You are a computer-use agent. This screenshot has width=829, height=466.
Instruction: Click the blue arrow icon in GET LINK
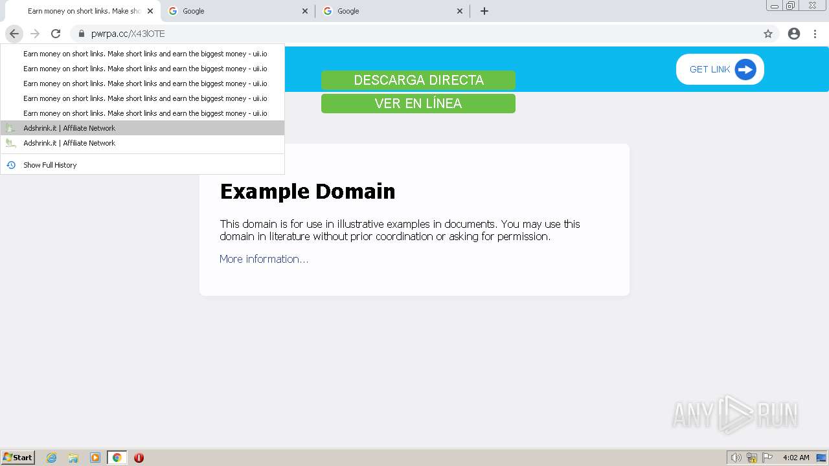pyautogui.click(x=745, y=69)
